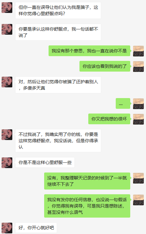Select the white bubble "好，你开心就好吧"

click(36, 228)
